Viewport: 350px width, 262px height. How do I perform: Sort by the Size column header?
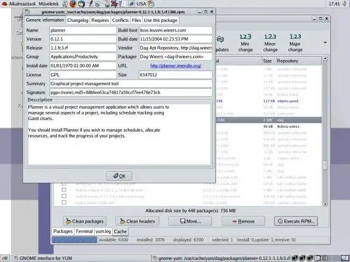point(269,61)
